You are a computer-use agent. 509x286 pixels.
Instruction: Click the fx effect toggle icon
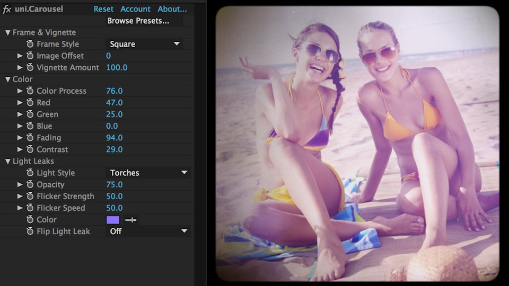click(7, 9)
